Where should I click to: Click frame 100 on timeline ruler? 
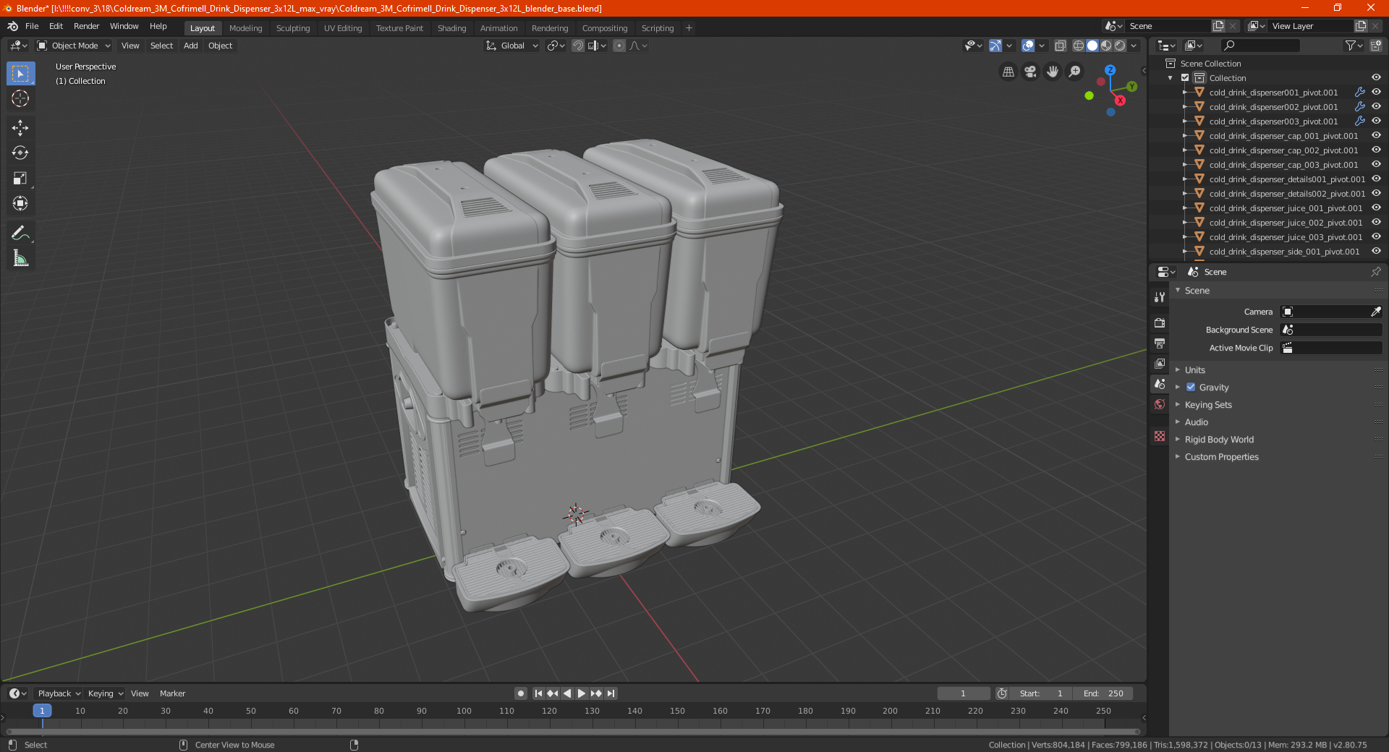464,711
